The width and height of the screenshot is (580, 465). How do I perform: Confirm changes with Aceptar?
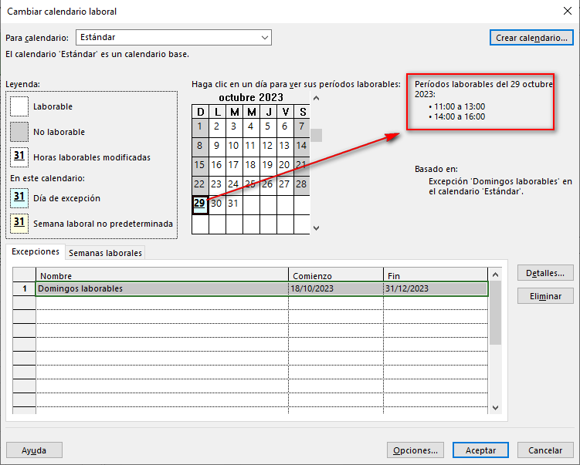[x=480, y=450]
